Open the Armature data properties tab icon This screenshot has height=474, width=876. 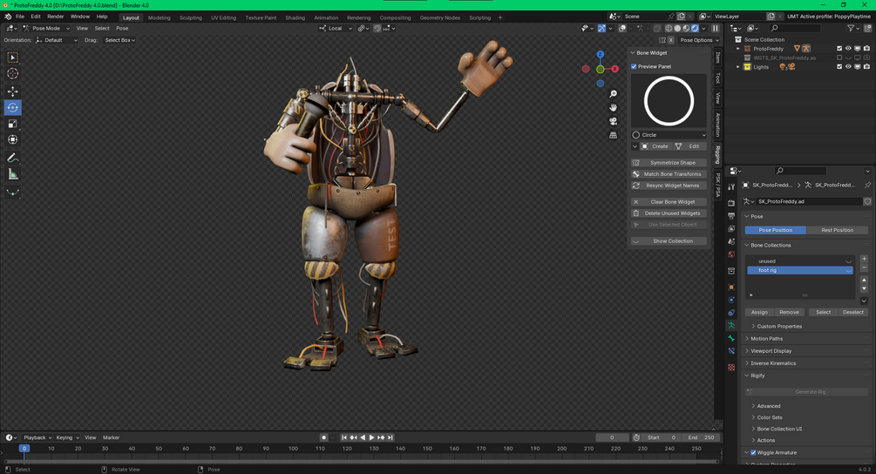731,326
